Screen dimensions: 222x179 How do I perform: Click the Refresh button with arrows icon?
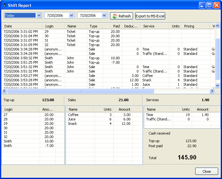[121, 16]
